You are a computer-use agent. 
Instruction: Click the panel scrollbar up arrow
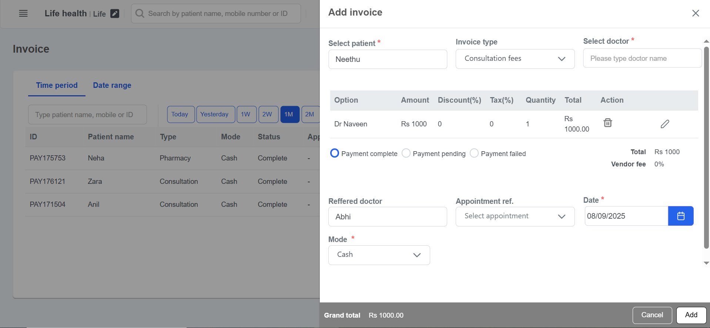point(706,41)
